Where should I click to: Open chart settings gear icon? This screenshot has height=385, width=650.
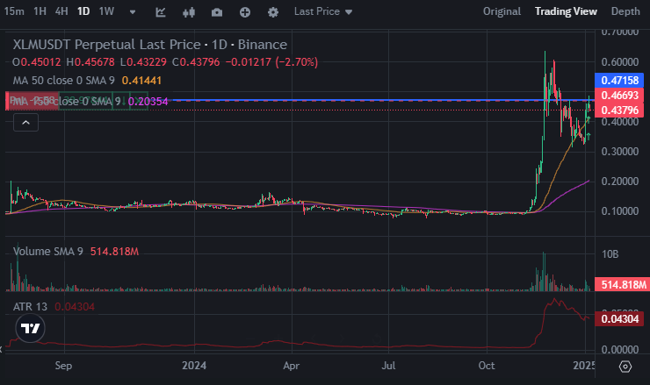[273, 12]
